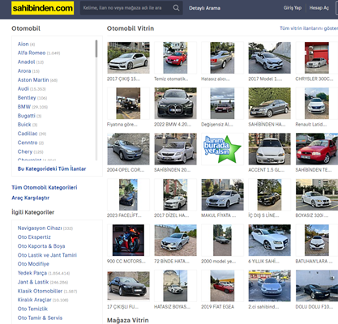Open ACCENT 1.5 GL listing thumbnail
This screenshot has height=324, width=338.
point(270,149)
